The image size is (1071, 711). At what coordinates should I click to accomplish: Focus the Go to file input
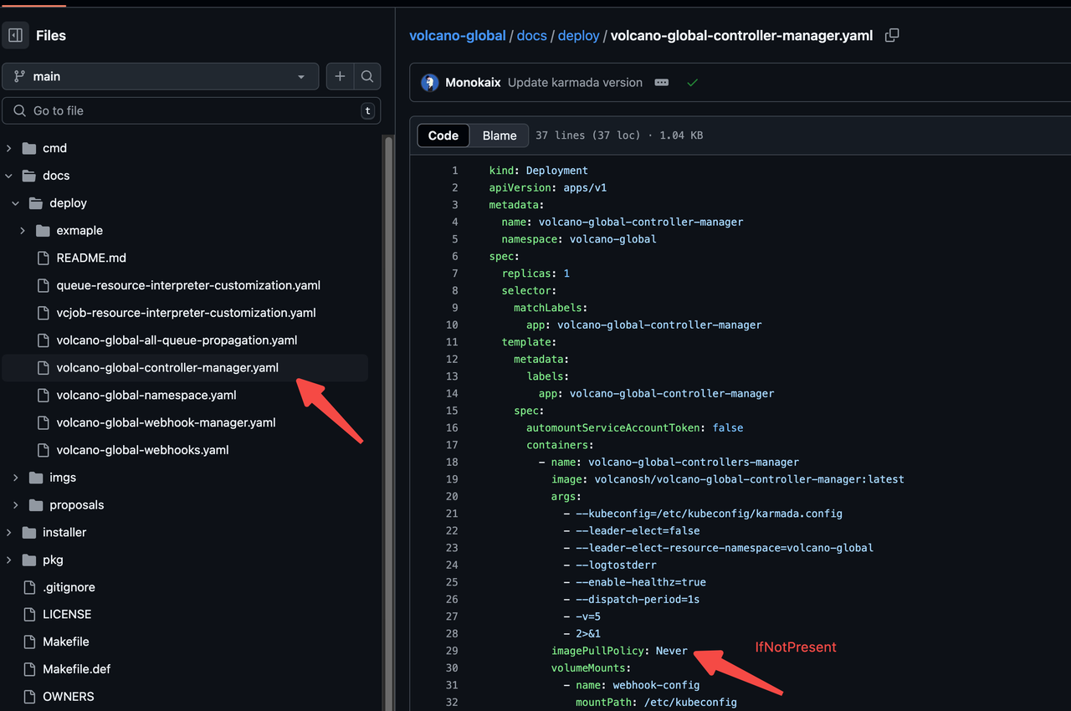click(192, 110)
